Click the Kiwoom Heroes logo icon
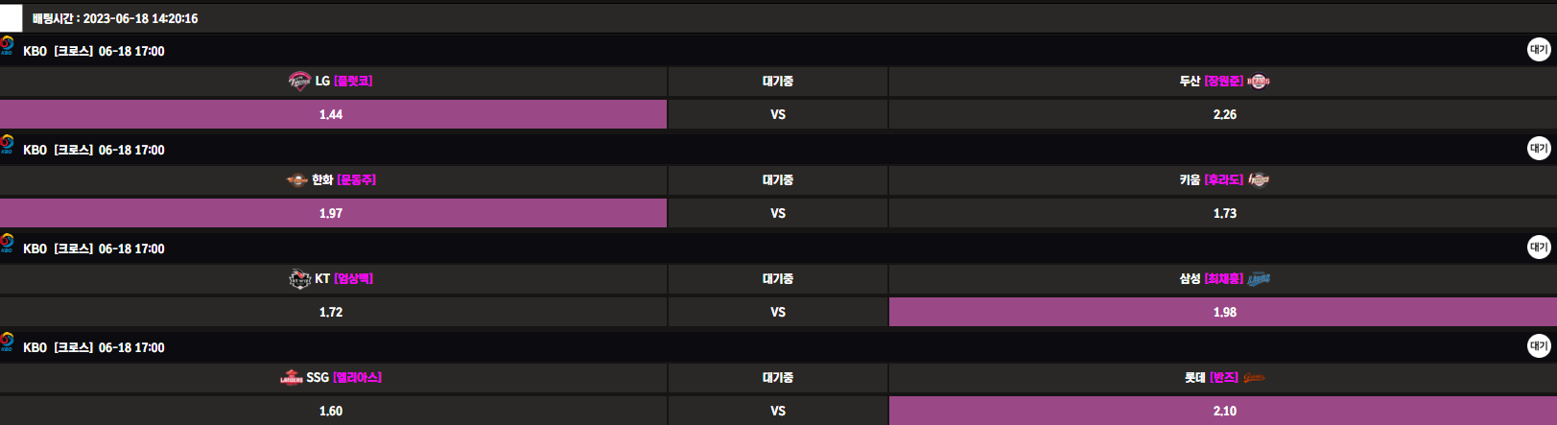This screenshot has height=425, width=1557. point(1258,180)
